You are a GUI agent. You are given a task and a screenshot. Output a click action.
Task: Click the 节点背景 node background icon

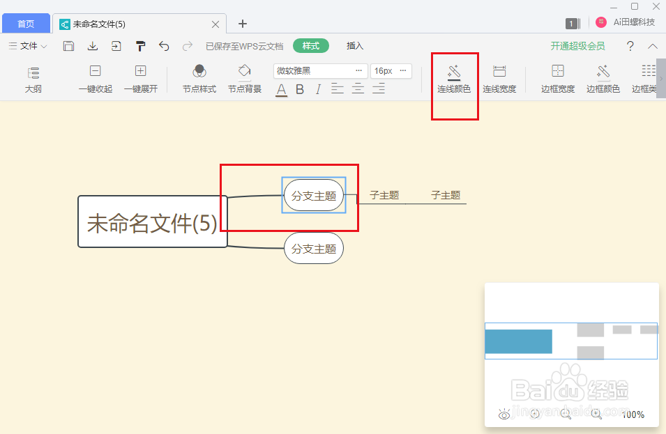244,78
